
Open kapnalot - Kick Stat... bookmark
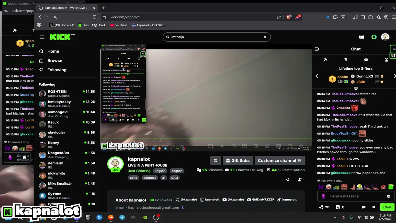click(149, 25)
